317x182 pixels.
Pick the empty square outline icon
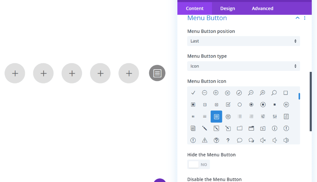point(286,93)
